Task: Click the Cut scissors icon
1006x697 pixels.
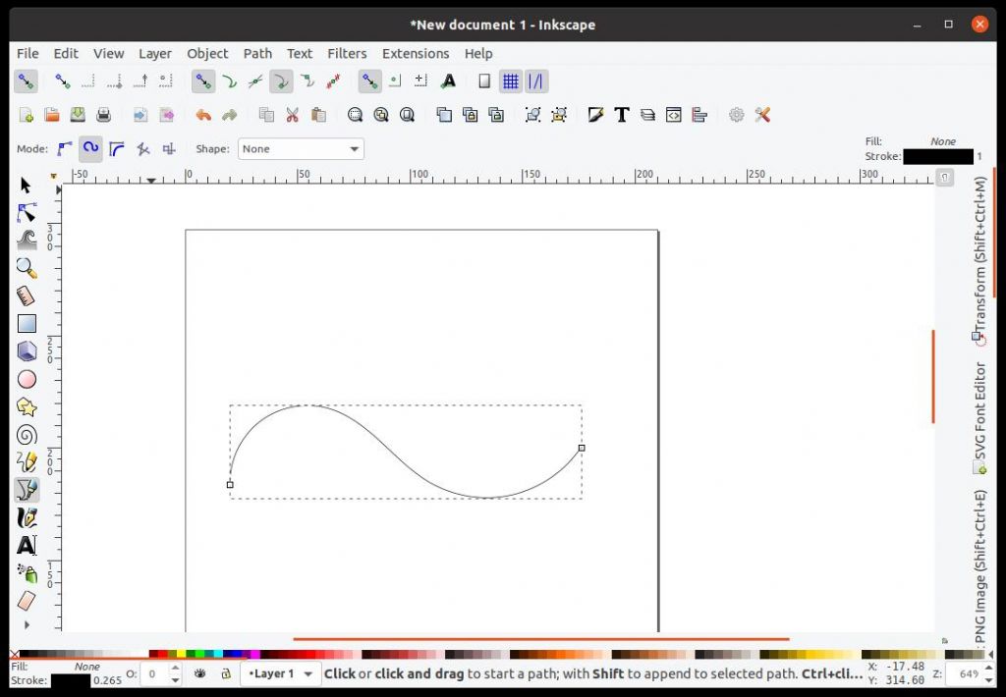Action: tap(293, 115)
